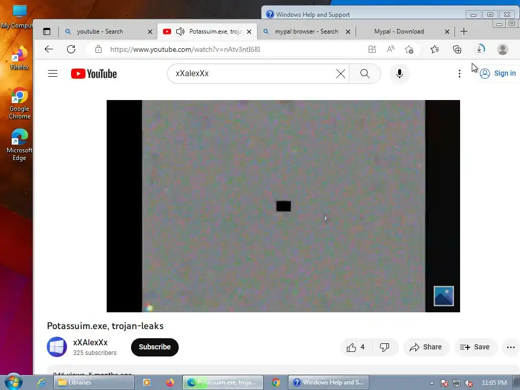Screen dimensions: 520x390
Task: Select the Google Chrome desktop shortcut
Action: pyautogui.click(x=19, y=104)
